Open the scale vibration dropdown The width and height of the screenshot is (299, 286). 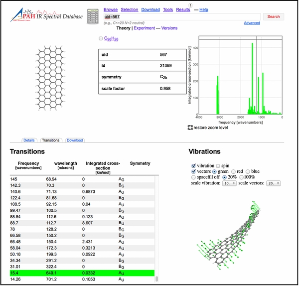230,183
